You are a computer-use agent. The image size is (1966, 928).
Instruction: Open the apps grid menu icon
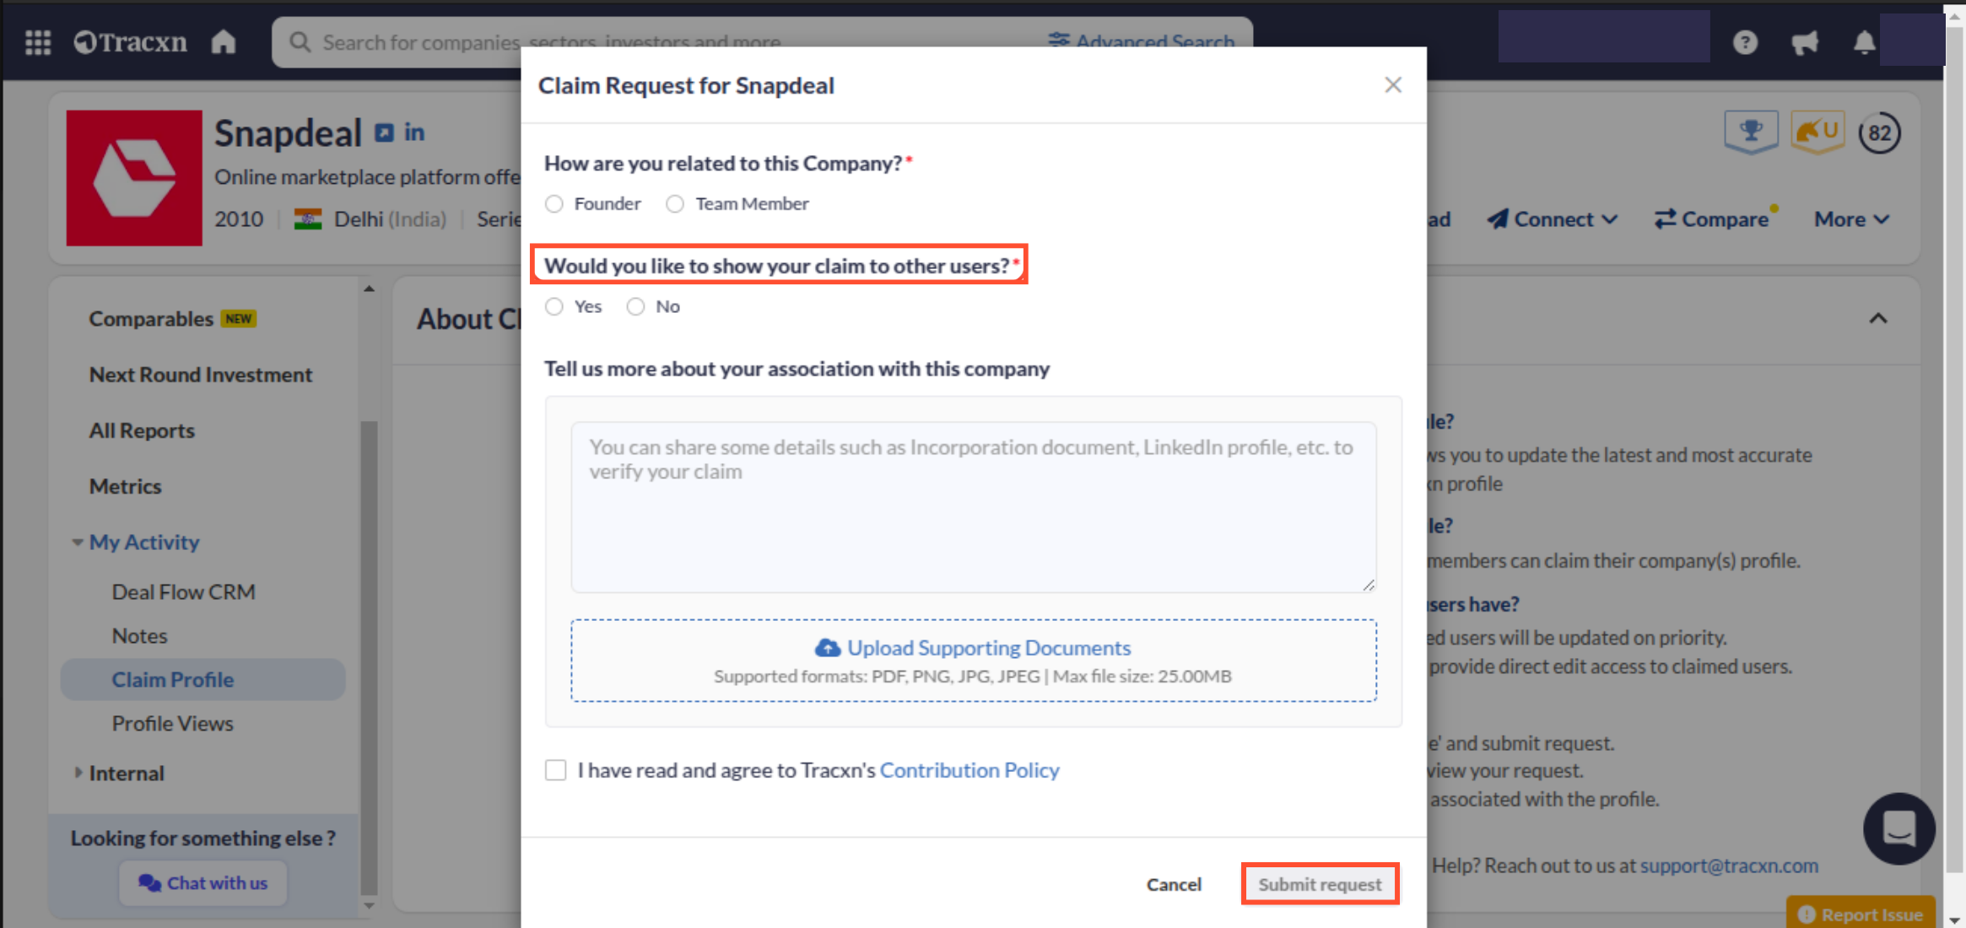click(38, 42)
